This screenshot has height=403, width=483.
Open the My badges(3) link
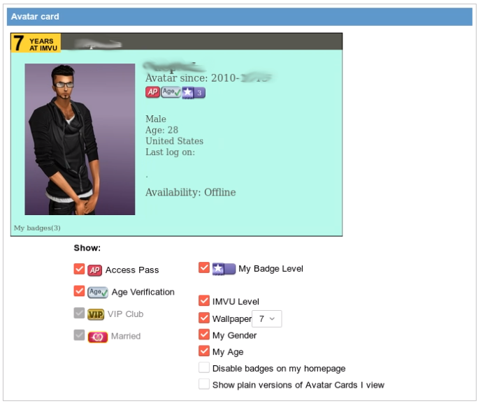click(x=37, y=228)
